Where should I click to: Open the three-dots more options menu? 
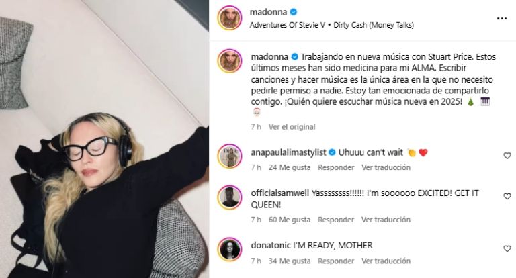click(x=501, y=18)
